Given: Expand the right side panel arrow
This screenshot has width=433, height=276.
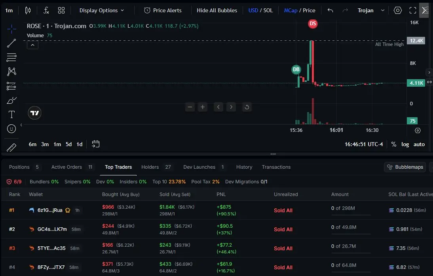Looking at the screenshot, I should click(429, 72).
